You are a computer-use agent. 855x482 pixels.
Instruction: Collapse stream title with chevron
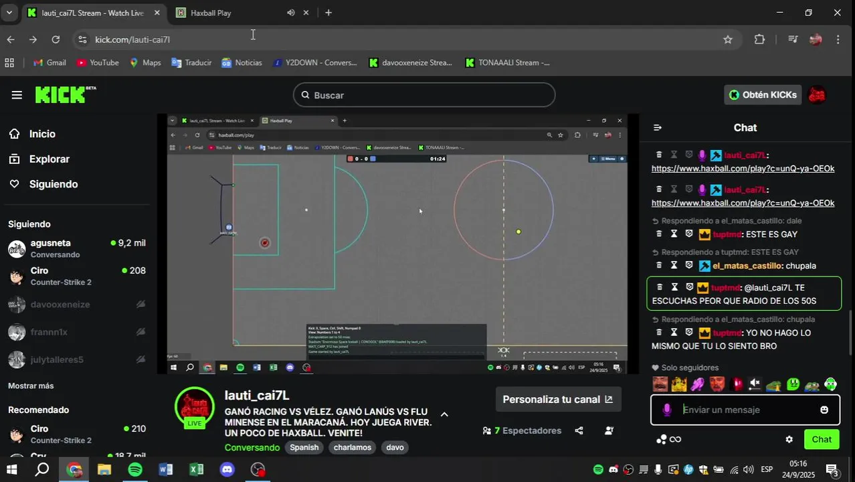coord(444,414)
